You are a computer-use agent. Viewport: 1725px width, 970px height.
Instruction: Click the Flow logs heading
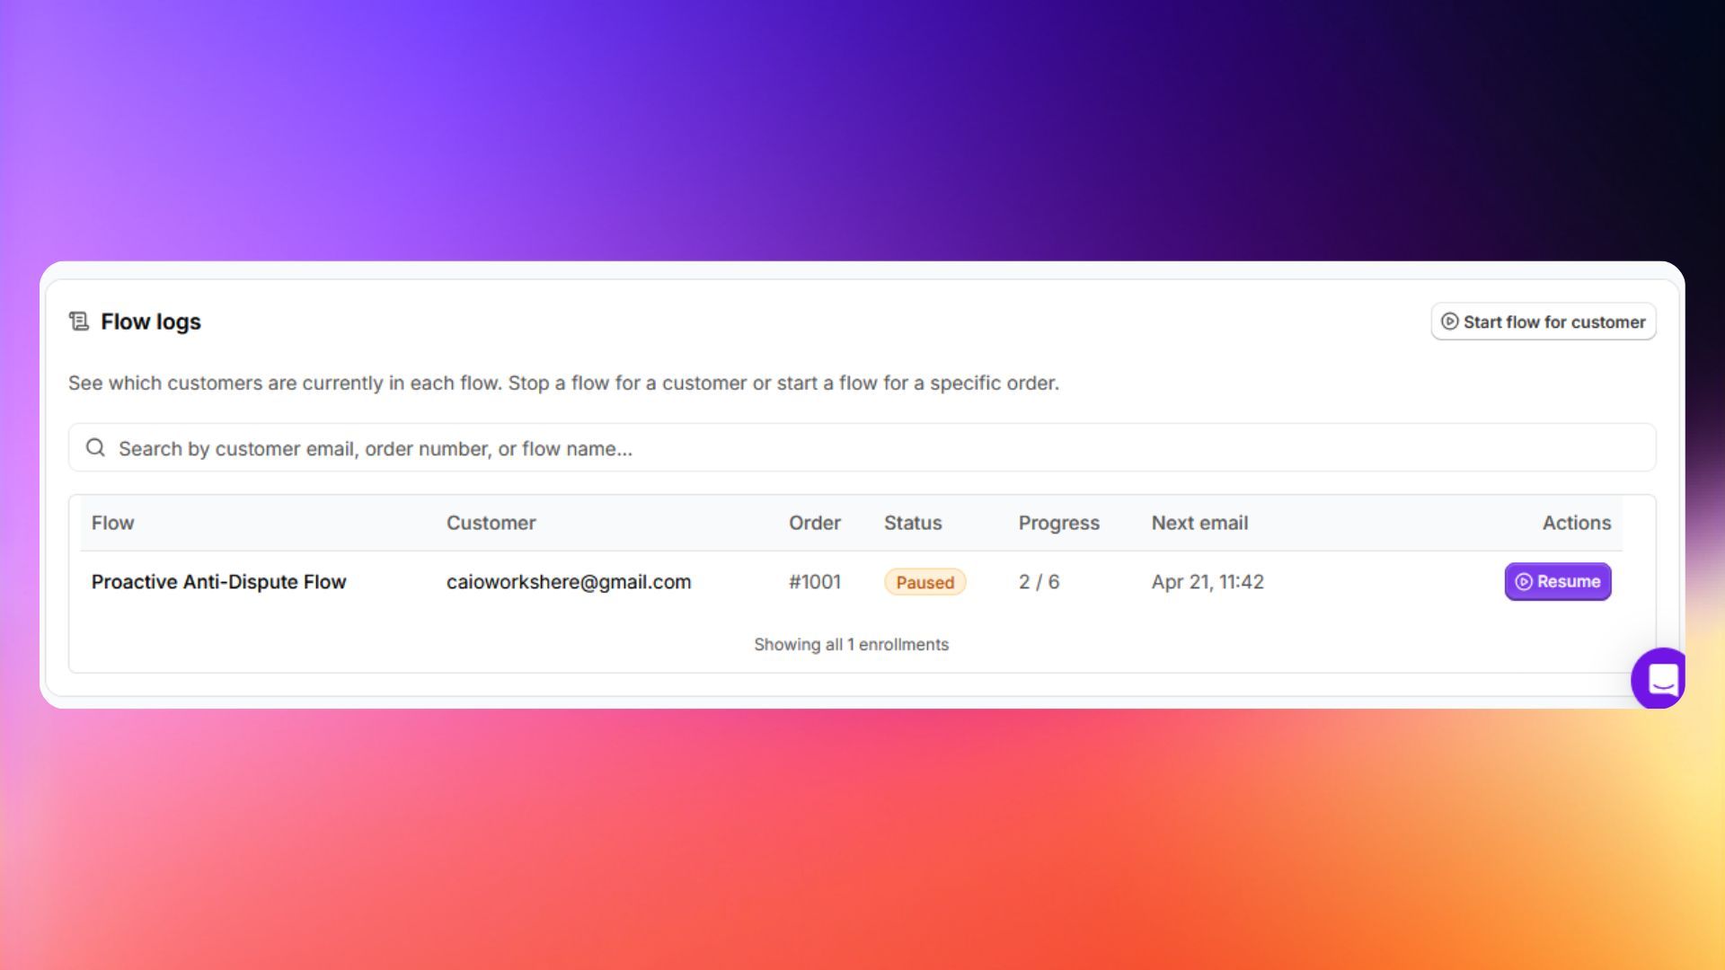pyautogui.click(x=151, y=322)
